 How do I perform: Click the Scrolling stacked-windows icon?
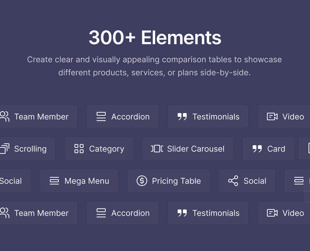[5, 149]
